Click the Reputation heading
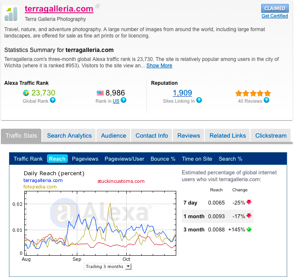The height and width of the screenshot is (277, 294). 164,83
